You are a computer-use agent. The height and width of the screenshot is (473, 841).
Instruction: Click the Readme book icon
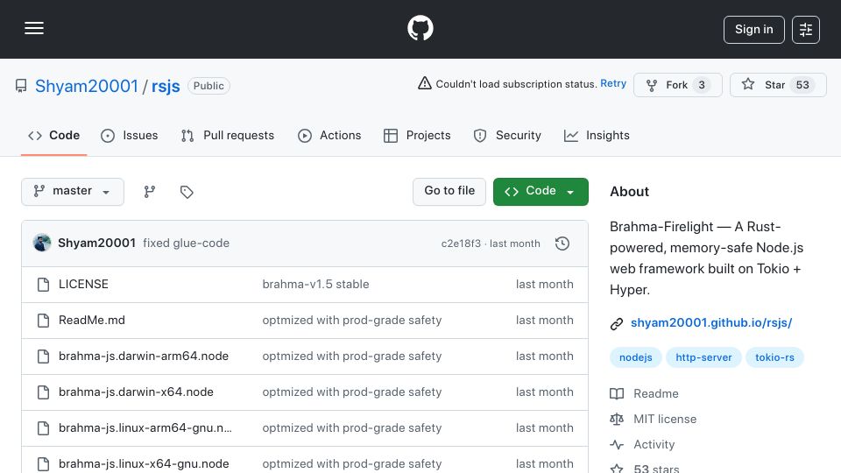pos(617,393)
